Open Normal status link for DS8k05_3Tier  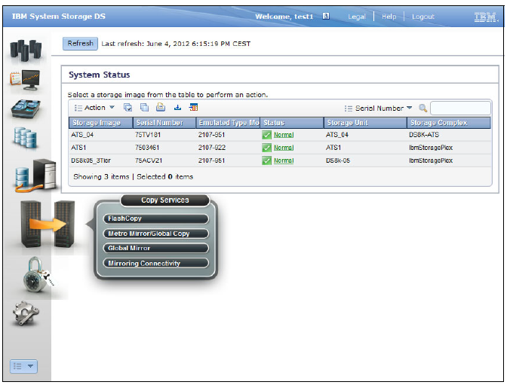coord(284,160)
